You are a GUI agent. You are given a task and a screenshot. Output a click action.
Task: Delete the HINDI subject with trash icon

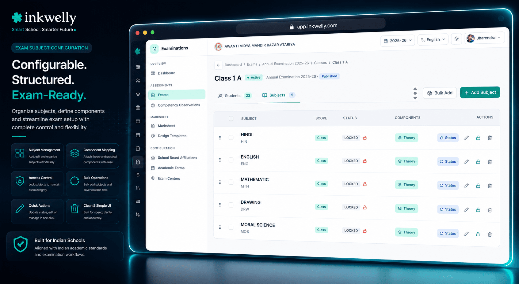tap(490, 138)
